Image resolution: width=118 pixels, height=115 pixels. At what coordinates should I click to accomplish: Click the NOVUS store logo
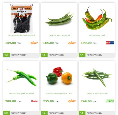click(110, 101)
